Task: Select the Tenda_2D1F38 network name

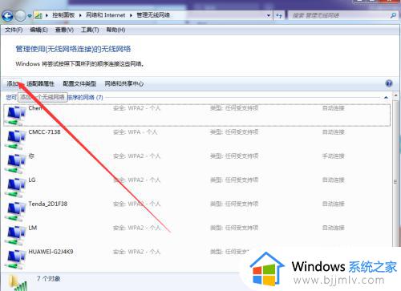Action: (x=48, y=204)
